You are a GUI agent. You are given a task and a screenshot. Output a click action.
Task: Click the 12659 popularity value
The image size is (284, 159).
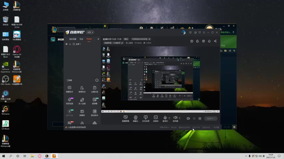148,43
